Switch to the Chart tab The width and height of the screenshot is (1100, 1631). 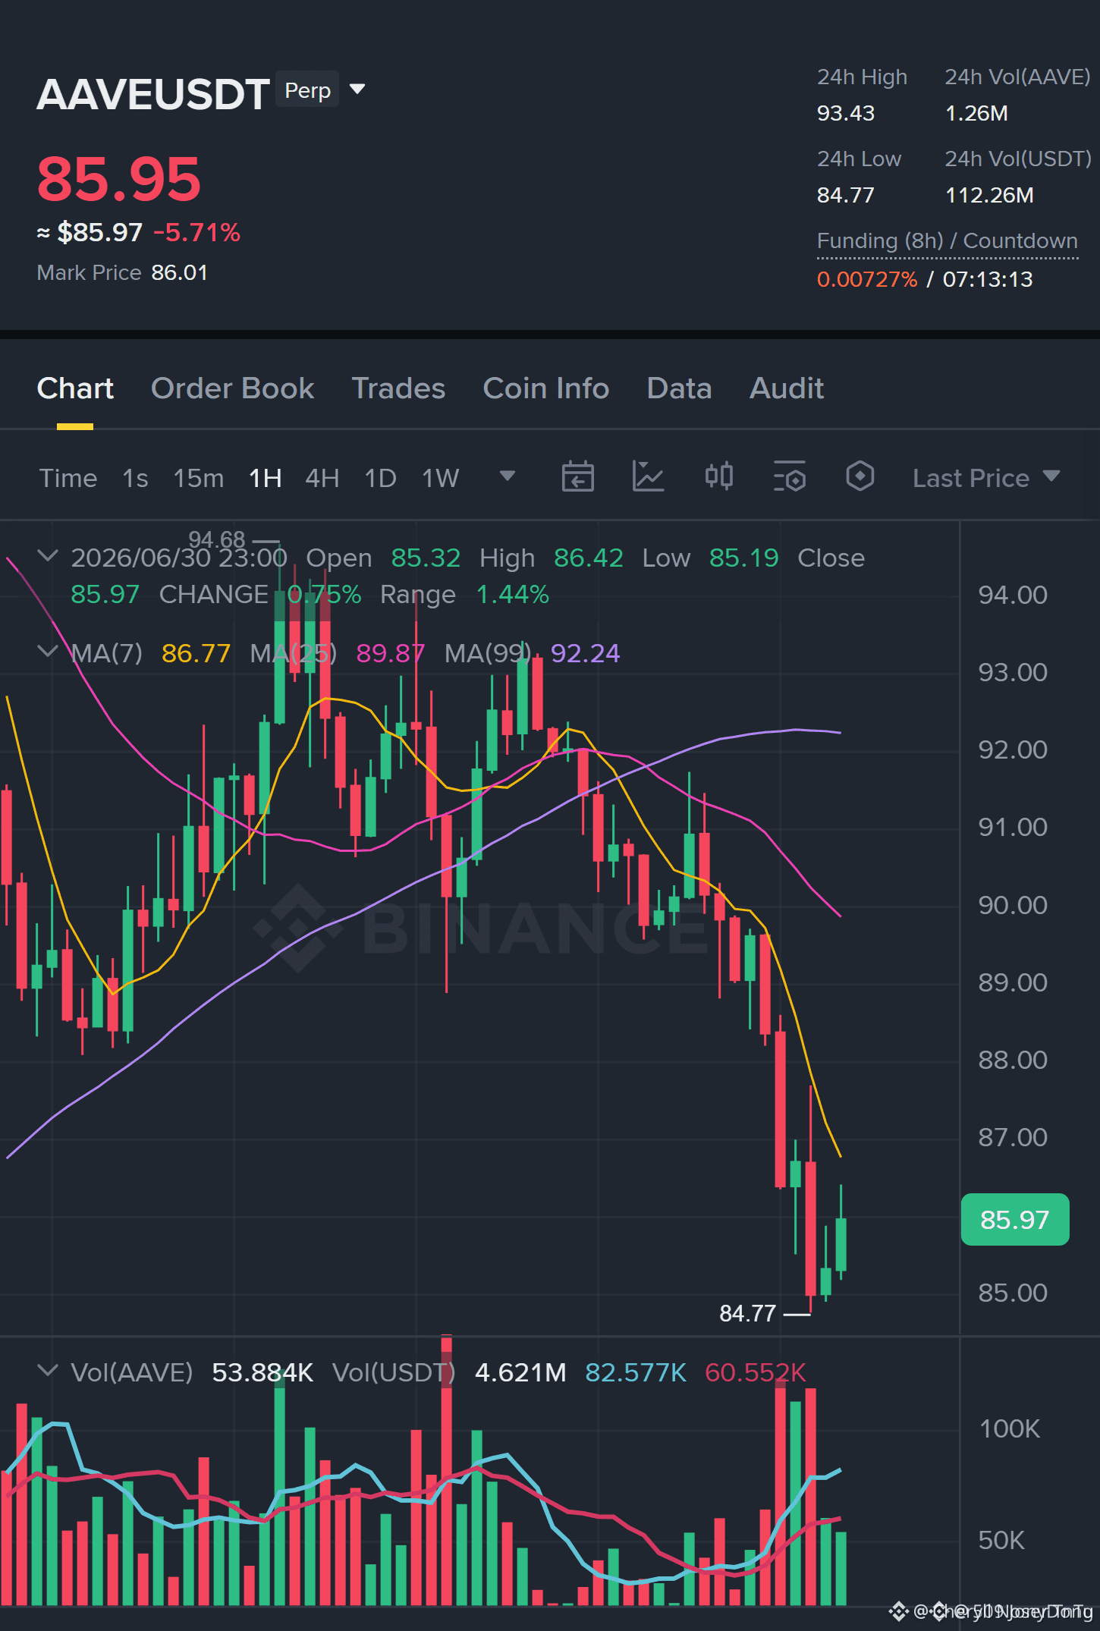[75, 388]
